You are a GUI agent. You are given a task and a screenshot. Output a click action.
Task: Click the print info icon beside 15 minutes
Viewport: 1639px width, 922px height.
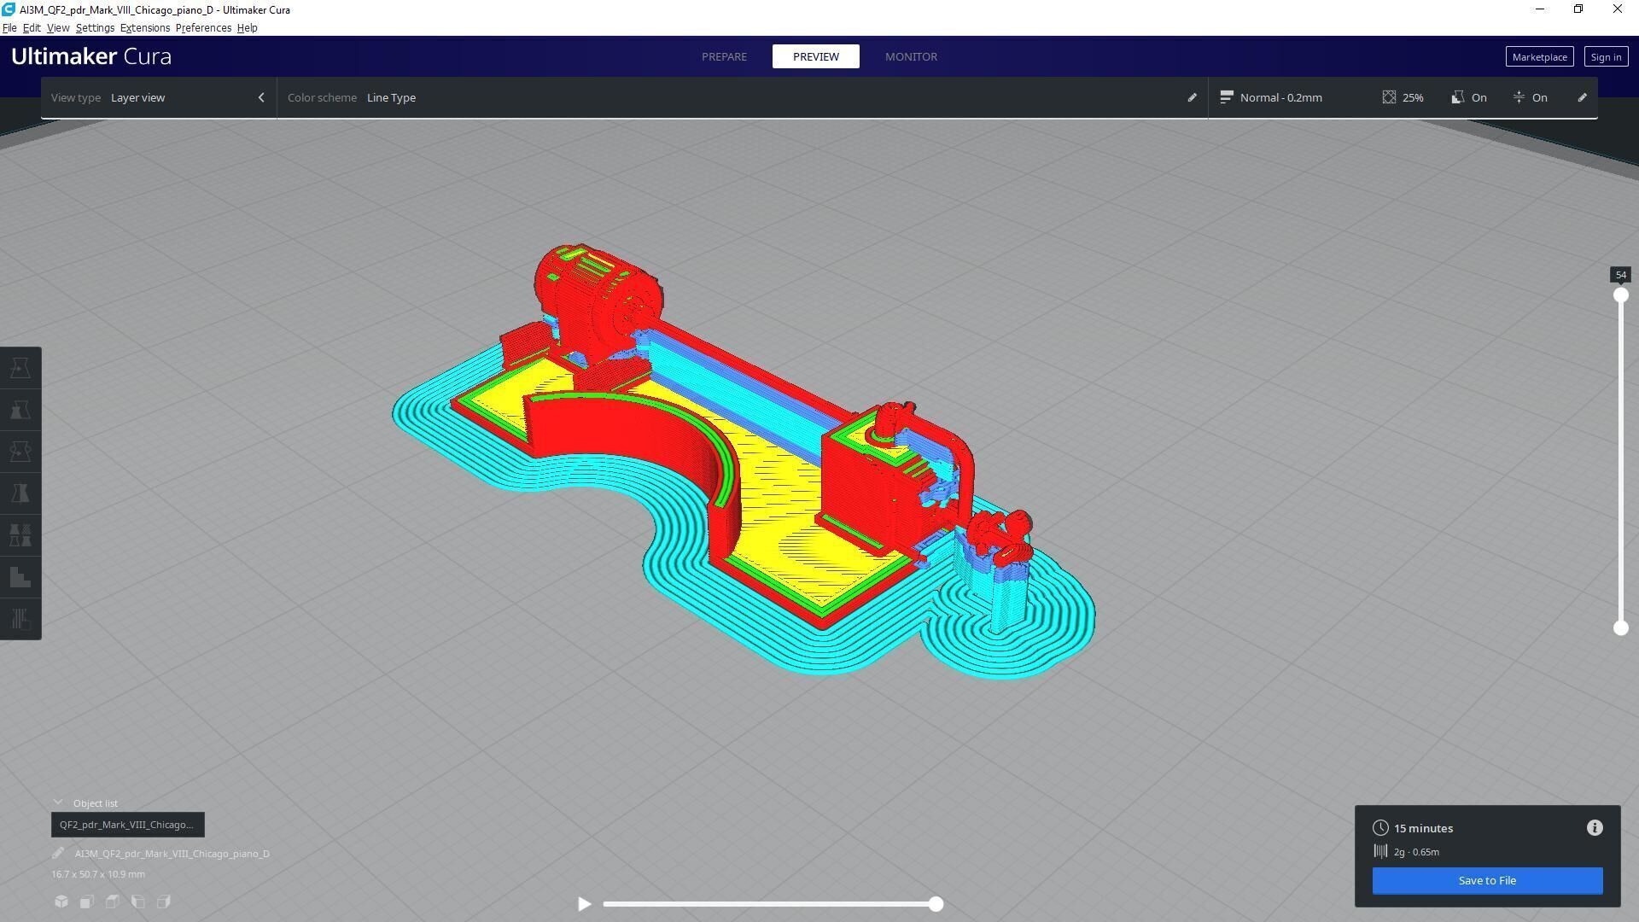click(1594, 828)
